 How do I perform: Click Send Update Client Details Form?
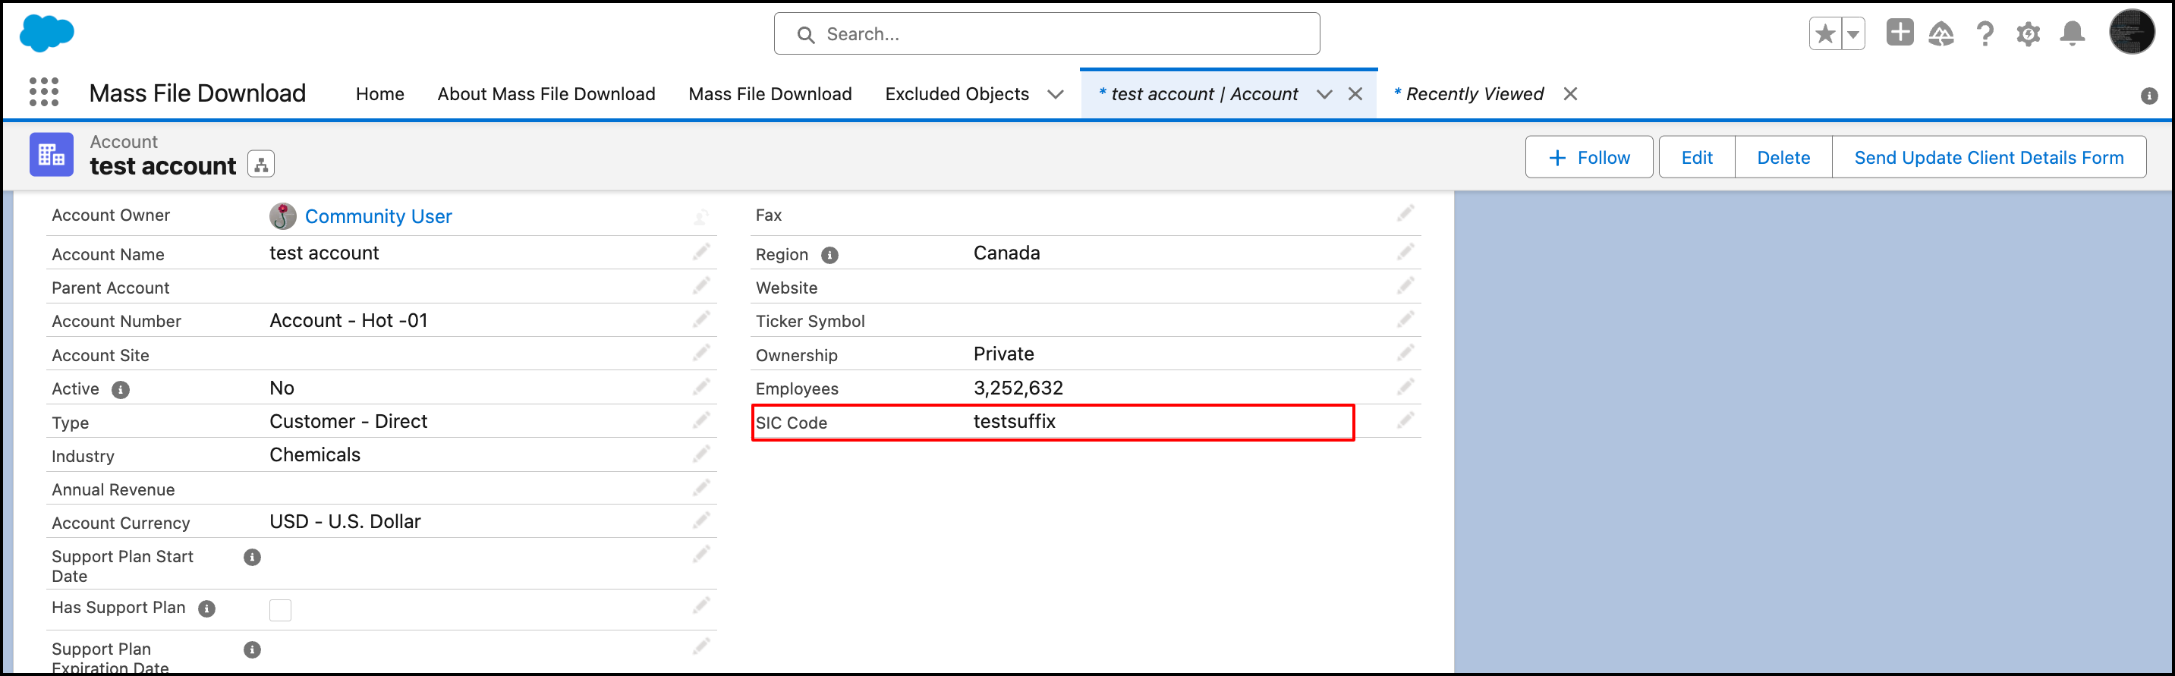tap(1988, 158)
